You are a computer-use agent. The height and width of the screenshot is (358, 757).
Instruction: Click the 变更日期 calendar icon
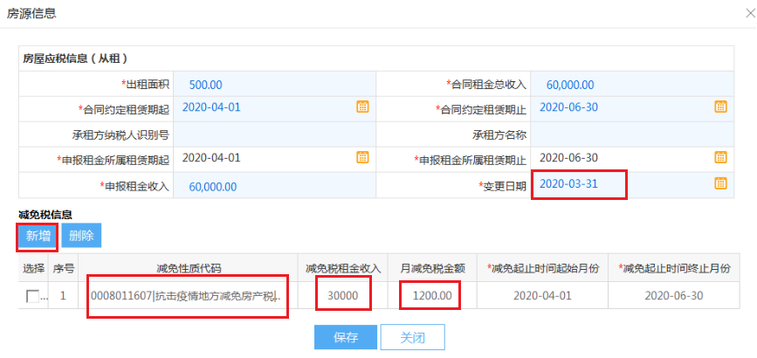720,183
